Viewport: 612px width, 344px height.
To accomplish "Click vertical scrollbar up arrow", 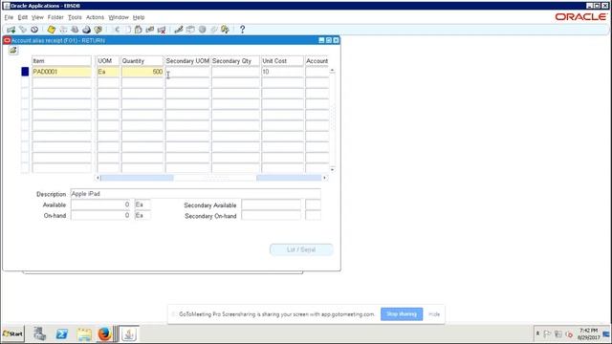I will (x=332, y=70).
